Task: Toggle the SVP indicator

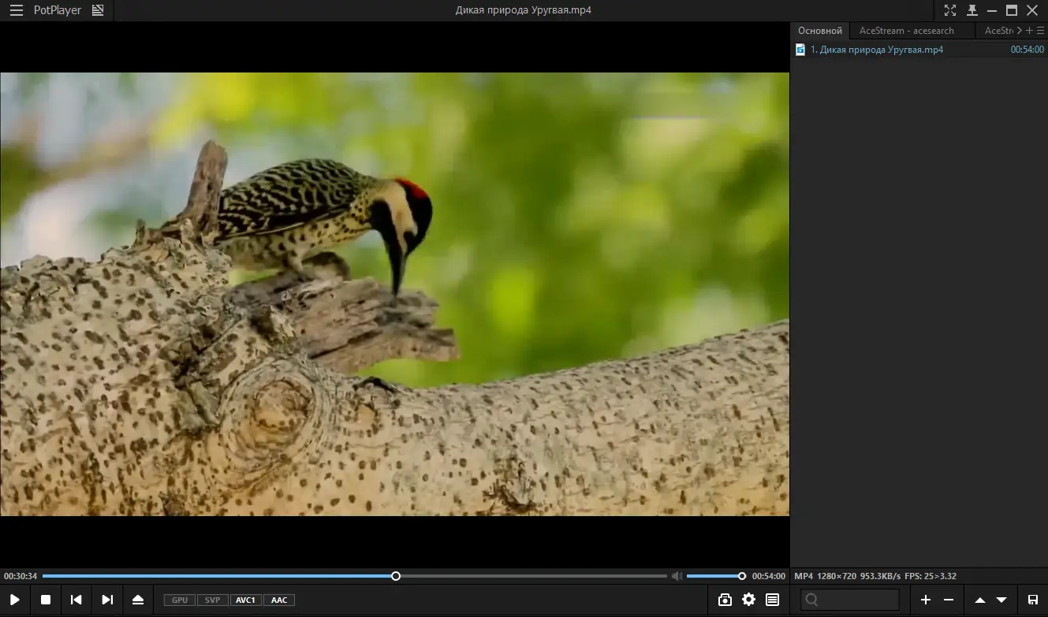Action: pyautogui.click(x=213, y=600)
